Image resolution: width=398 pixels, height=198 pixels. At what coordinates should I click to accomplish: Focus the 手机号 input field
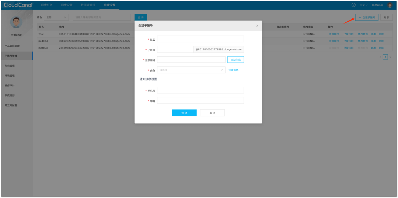point(200,90)
